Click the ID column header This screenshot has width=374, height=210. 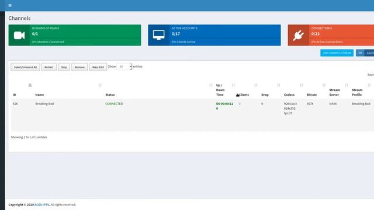[x=14, y=94]
